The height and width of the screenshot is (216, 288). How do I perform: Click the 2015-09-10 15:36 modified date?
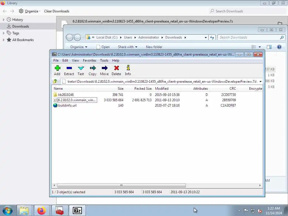tap(167, 94)
